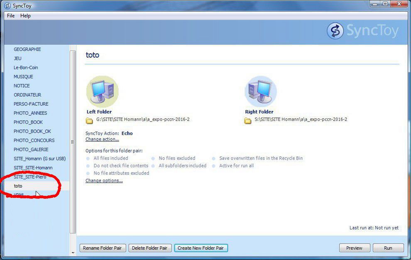The height and width of the screenshot is (260, 411).
Task: Click the right folder path S:\SITE\SITE Homann
Action: coord(301,119)
